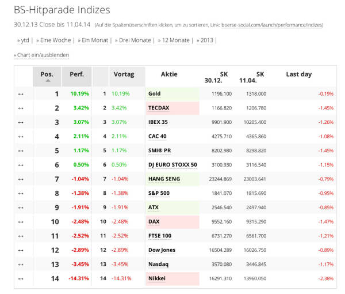Click the trend arrow icon in ATX row
Image resolution: width=345 pixels, height=294 pixels.
coord(21,208)
